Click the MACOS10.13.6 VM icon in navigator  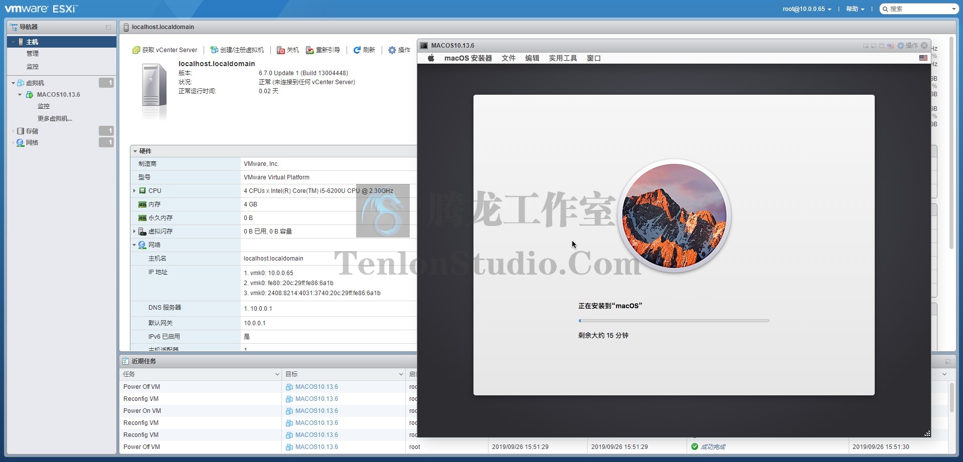pyautogui.click(x=30, y=95)
